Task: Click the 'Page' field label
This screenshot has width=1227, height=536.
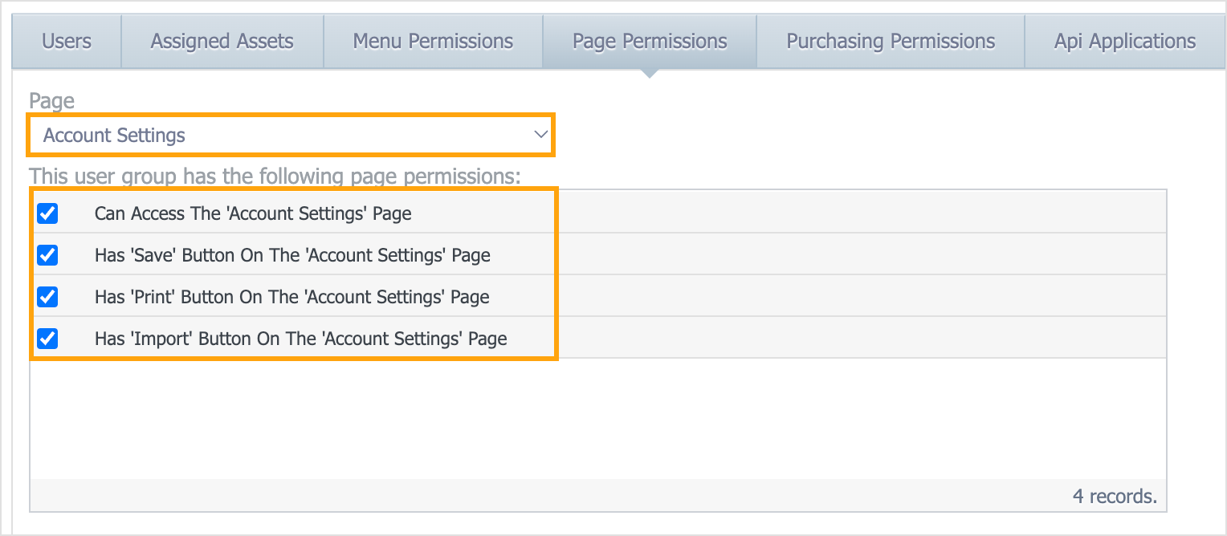Action: coord(51,101)
